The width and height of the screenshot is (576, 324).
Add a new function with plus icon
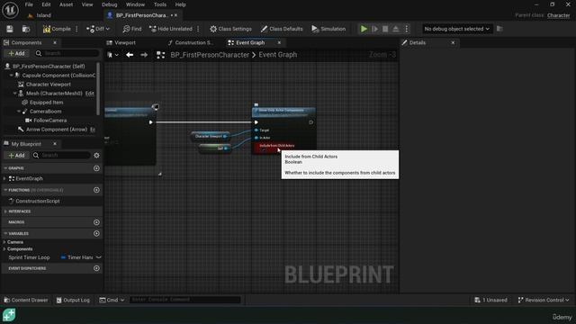click(x=96, y=190)
